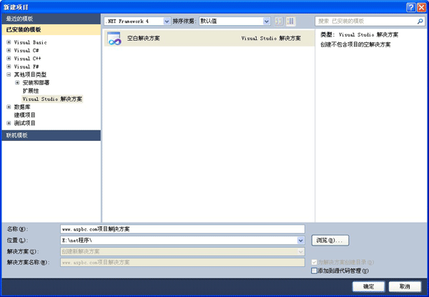Screen dimensions: 429x297
Task: Select 其他项目类型 label in tree
Action: tap(30, 74)
